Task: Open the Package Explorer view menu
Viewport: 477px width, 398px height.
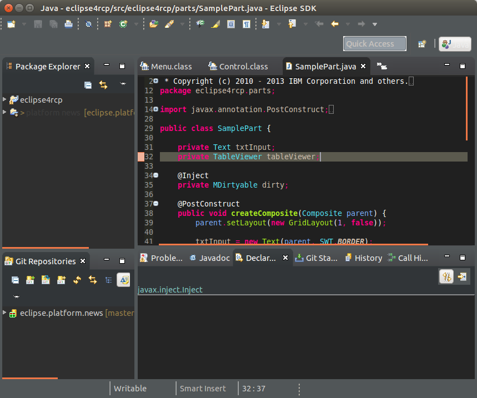Action: (x=123, y=84)
